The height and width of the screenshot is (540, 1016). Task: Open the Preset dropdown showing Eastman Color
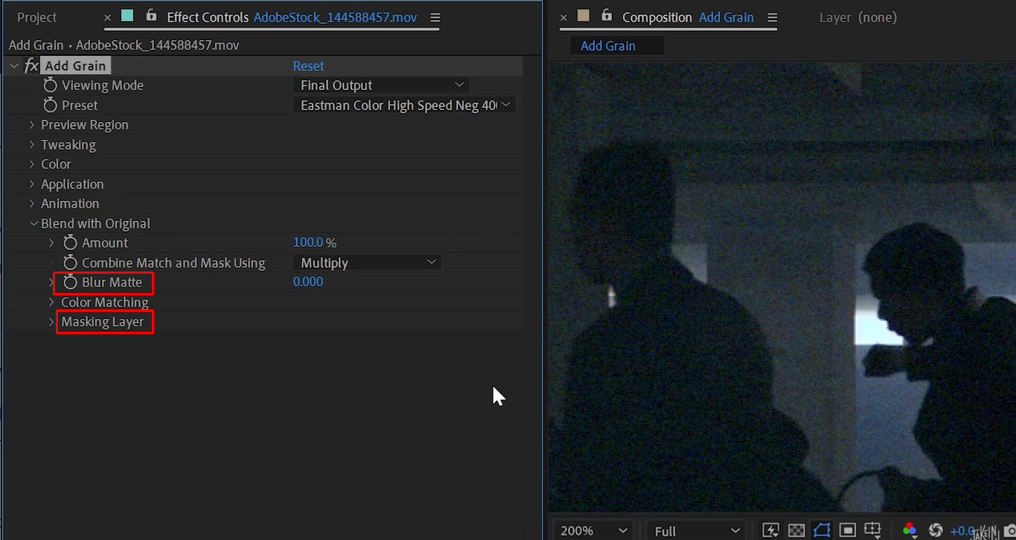click(x=404, y=104)
